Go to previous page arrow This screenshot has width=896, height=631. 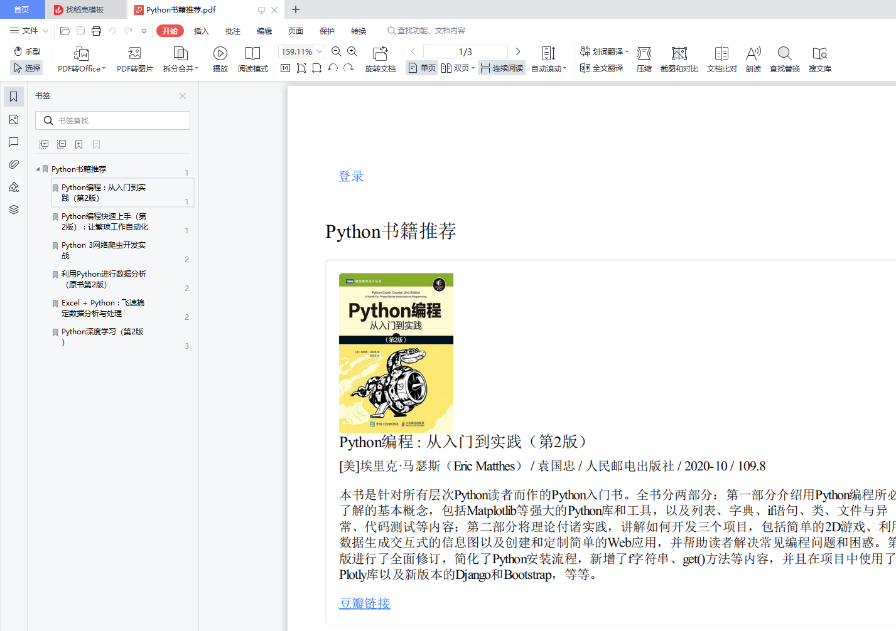coord(413,51)
